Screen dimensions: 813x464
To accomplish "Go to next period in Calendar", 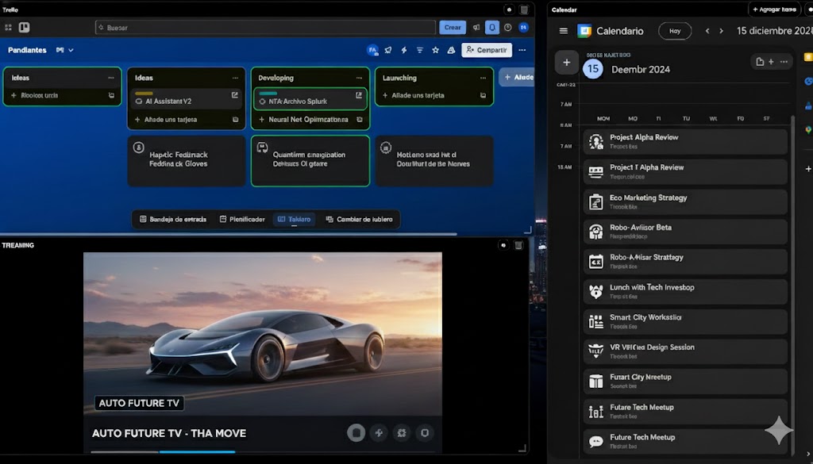I will coord(721,31).
